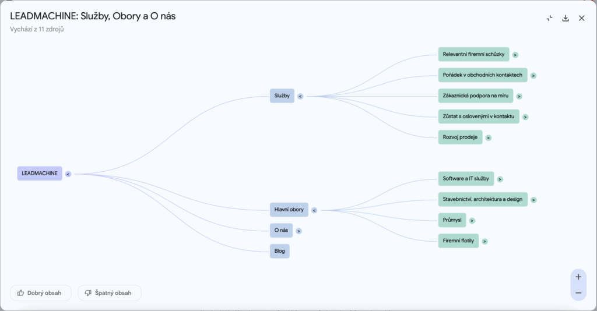The image size is (597, 311).
Task: Open Relevantní firemní schůzky topic
Action: coord(473,54)
